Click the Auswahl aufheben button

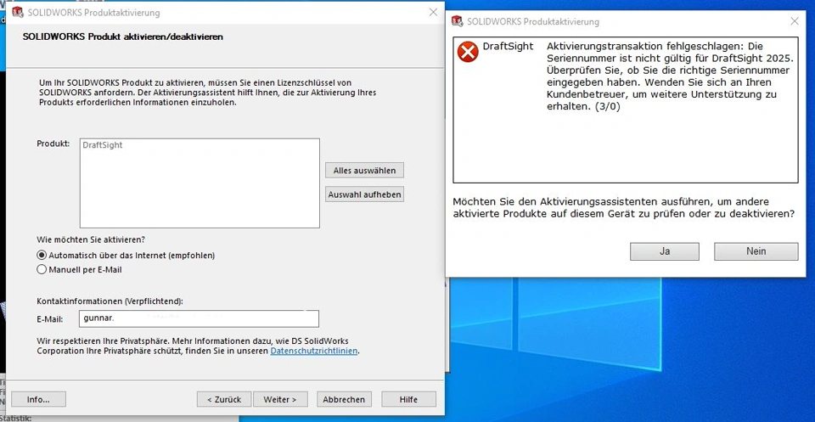[x=364, y=194]
